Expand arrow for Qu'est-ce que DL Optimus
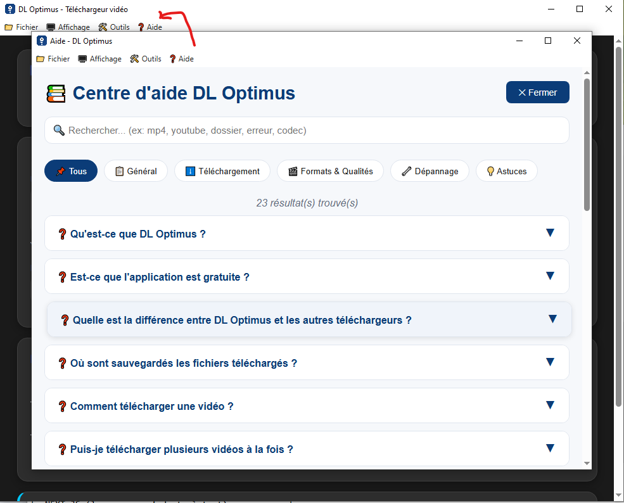Screen dimensions: 624x503 click(x=550, y=232)
